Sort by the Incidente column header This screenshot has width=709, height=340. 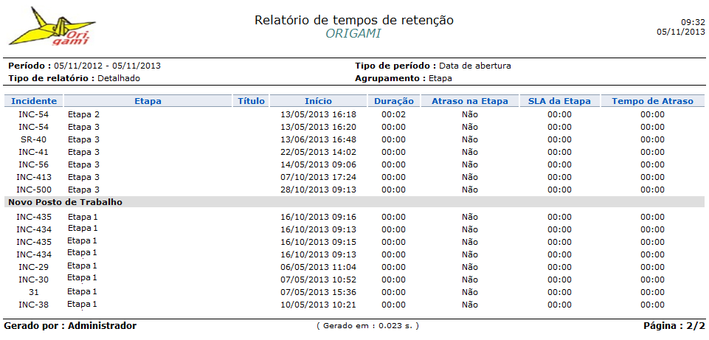tap(34, 101)
